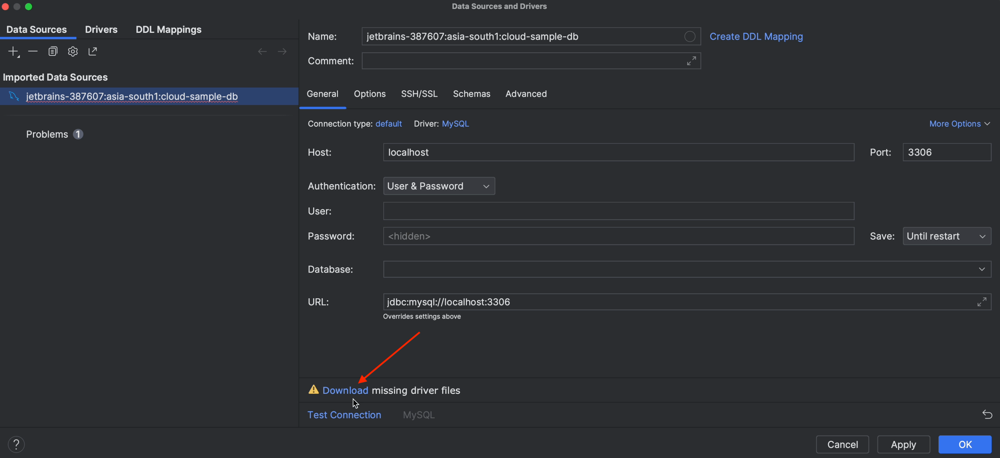Switch to the SSH/SSL tab
Image resolution: width=1000 pixels, height=458 pixels.
[x=419, y=94]
